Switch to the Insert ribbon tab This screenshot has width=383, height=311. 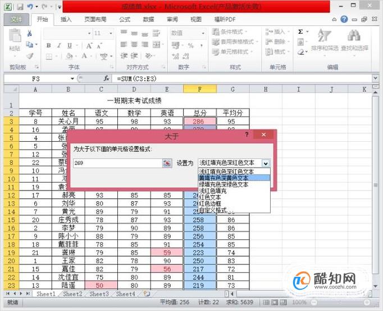pyautogui.click(x=66, y=20)
